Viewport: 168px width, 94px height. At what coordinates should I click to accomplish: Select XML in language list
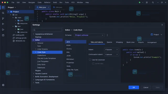point(76,52)
